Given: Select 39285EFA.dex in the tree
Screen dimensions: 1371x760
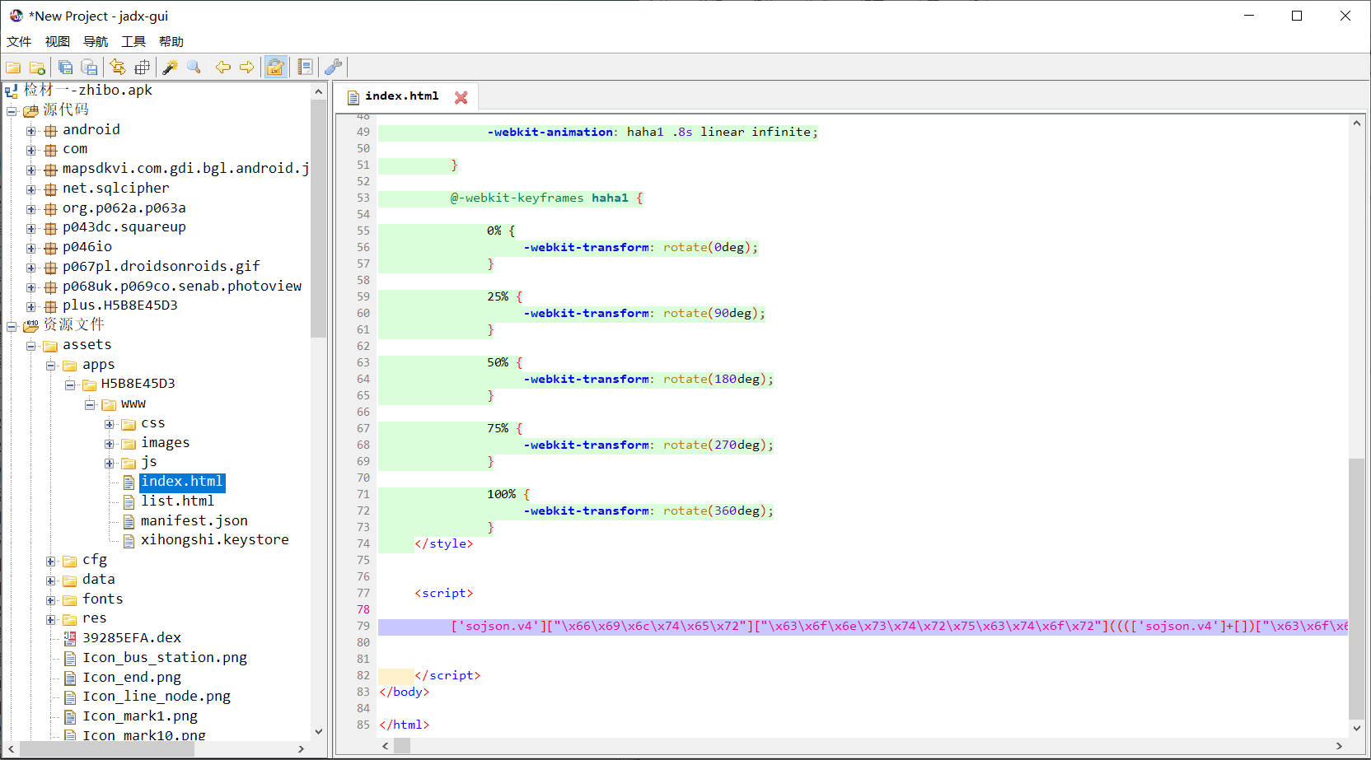Looking at the screenshot, I should point(132,637).
